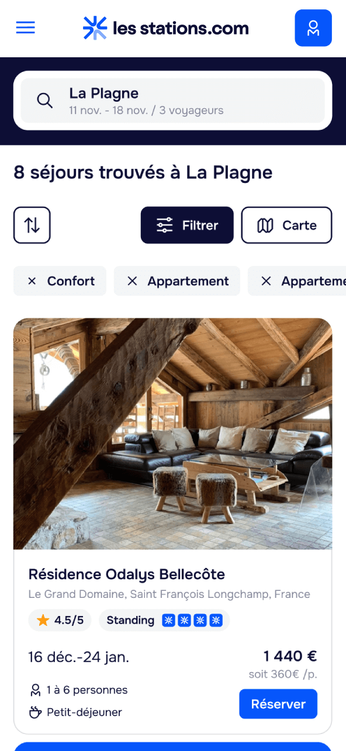This screenshot has height=751, width=346.
Task: Open sort order arrows button
Action: (x=32, y=225)
